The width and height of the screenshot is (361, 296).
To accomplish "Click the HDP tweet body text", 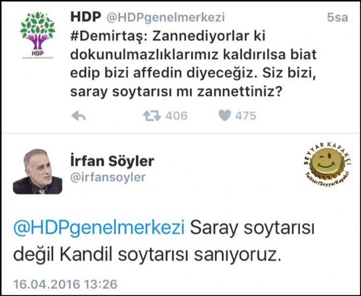I will click(193, 64).
